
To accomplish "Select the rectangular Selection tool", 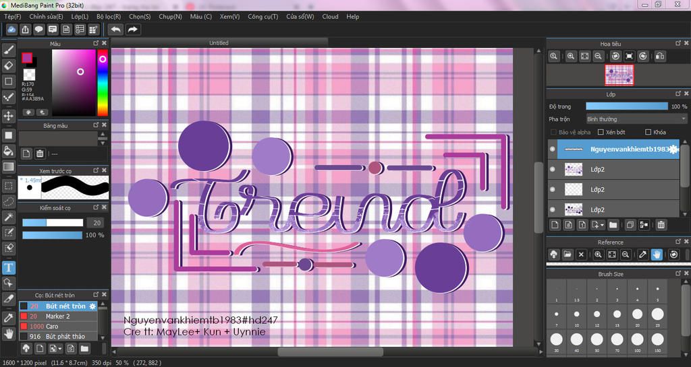I will click(x=8, y=185).
